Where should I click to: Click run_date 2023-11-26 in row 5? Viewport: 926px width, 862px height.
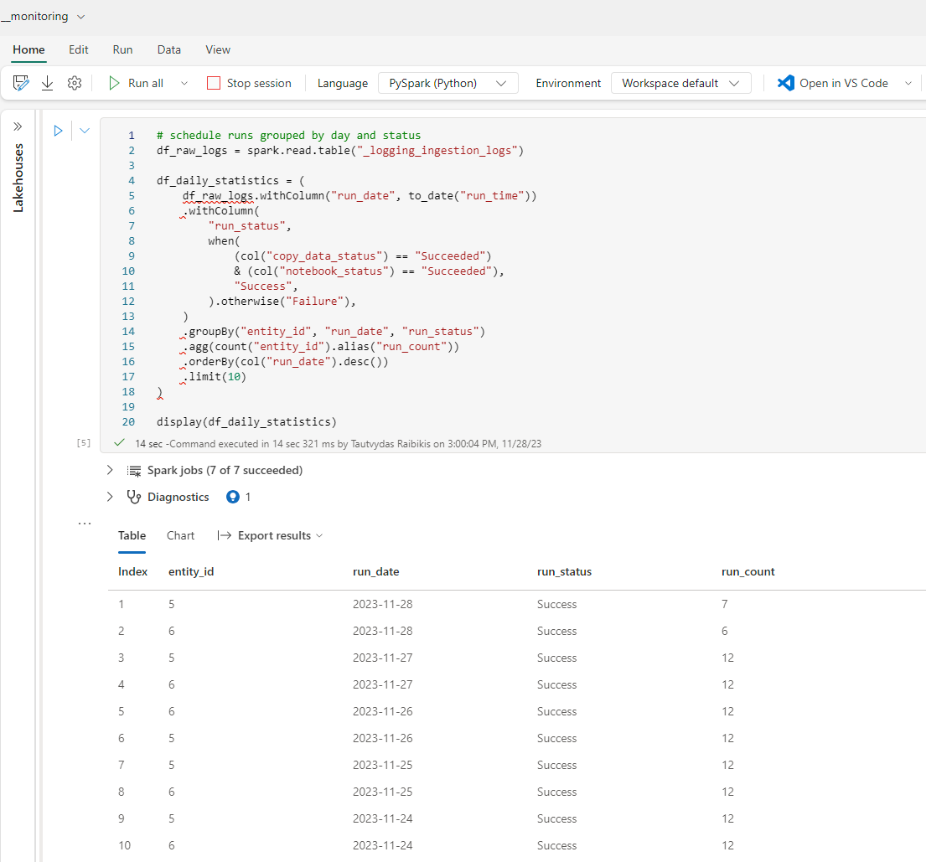(x=383, y=711)
